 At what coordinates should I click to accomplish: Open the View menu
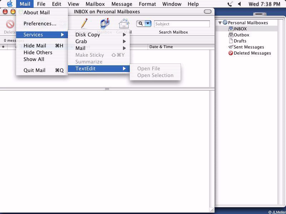[74, 4]
